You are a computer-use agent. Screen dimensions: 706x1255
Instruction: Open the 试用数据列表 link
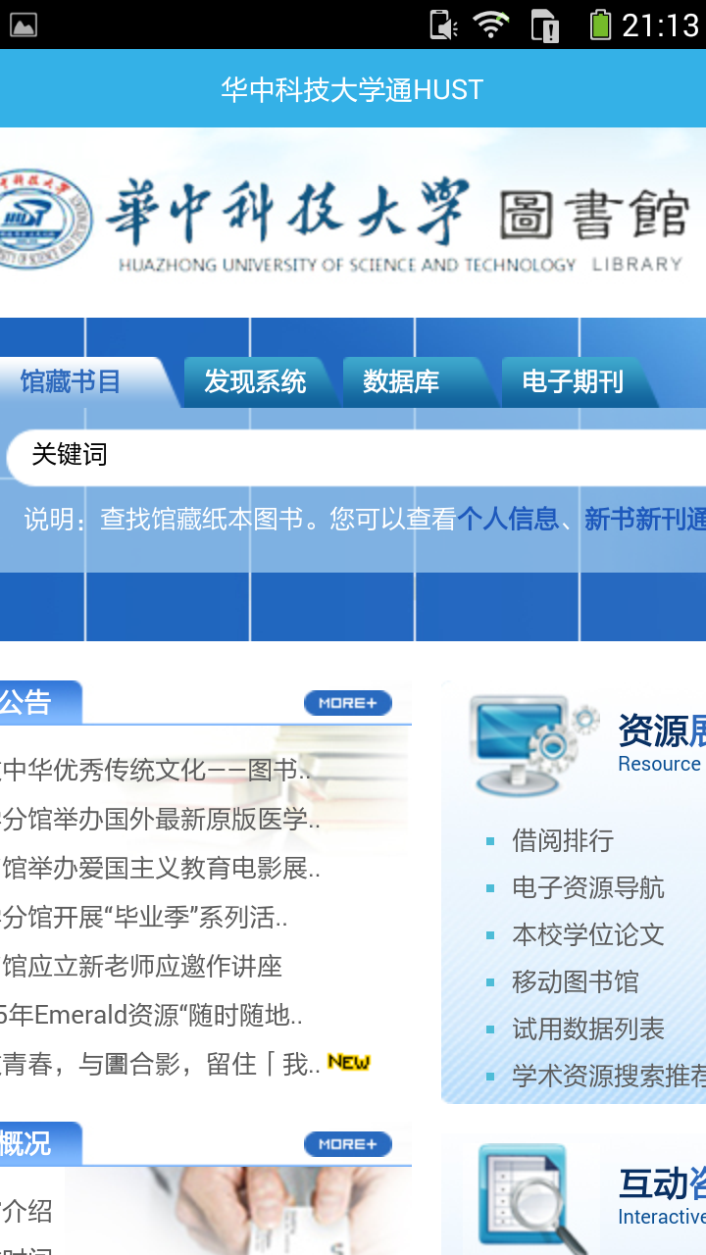tap(588, 1029)
